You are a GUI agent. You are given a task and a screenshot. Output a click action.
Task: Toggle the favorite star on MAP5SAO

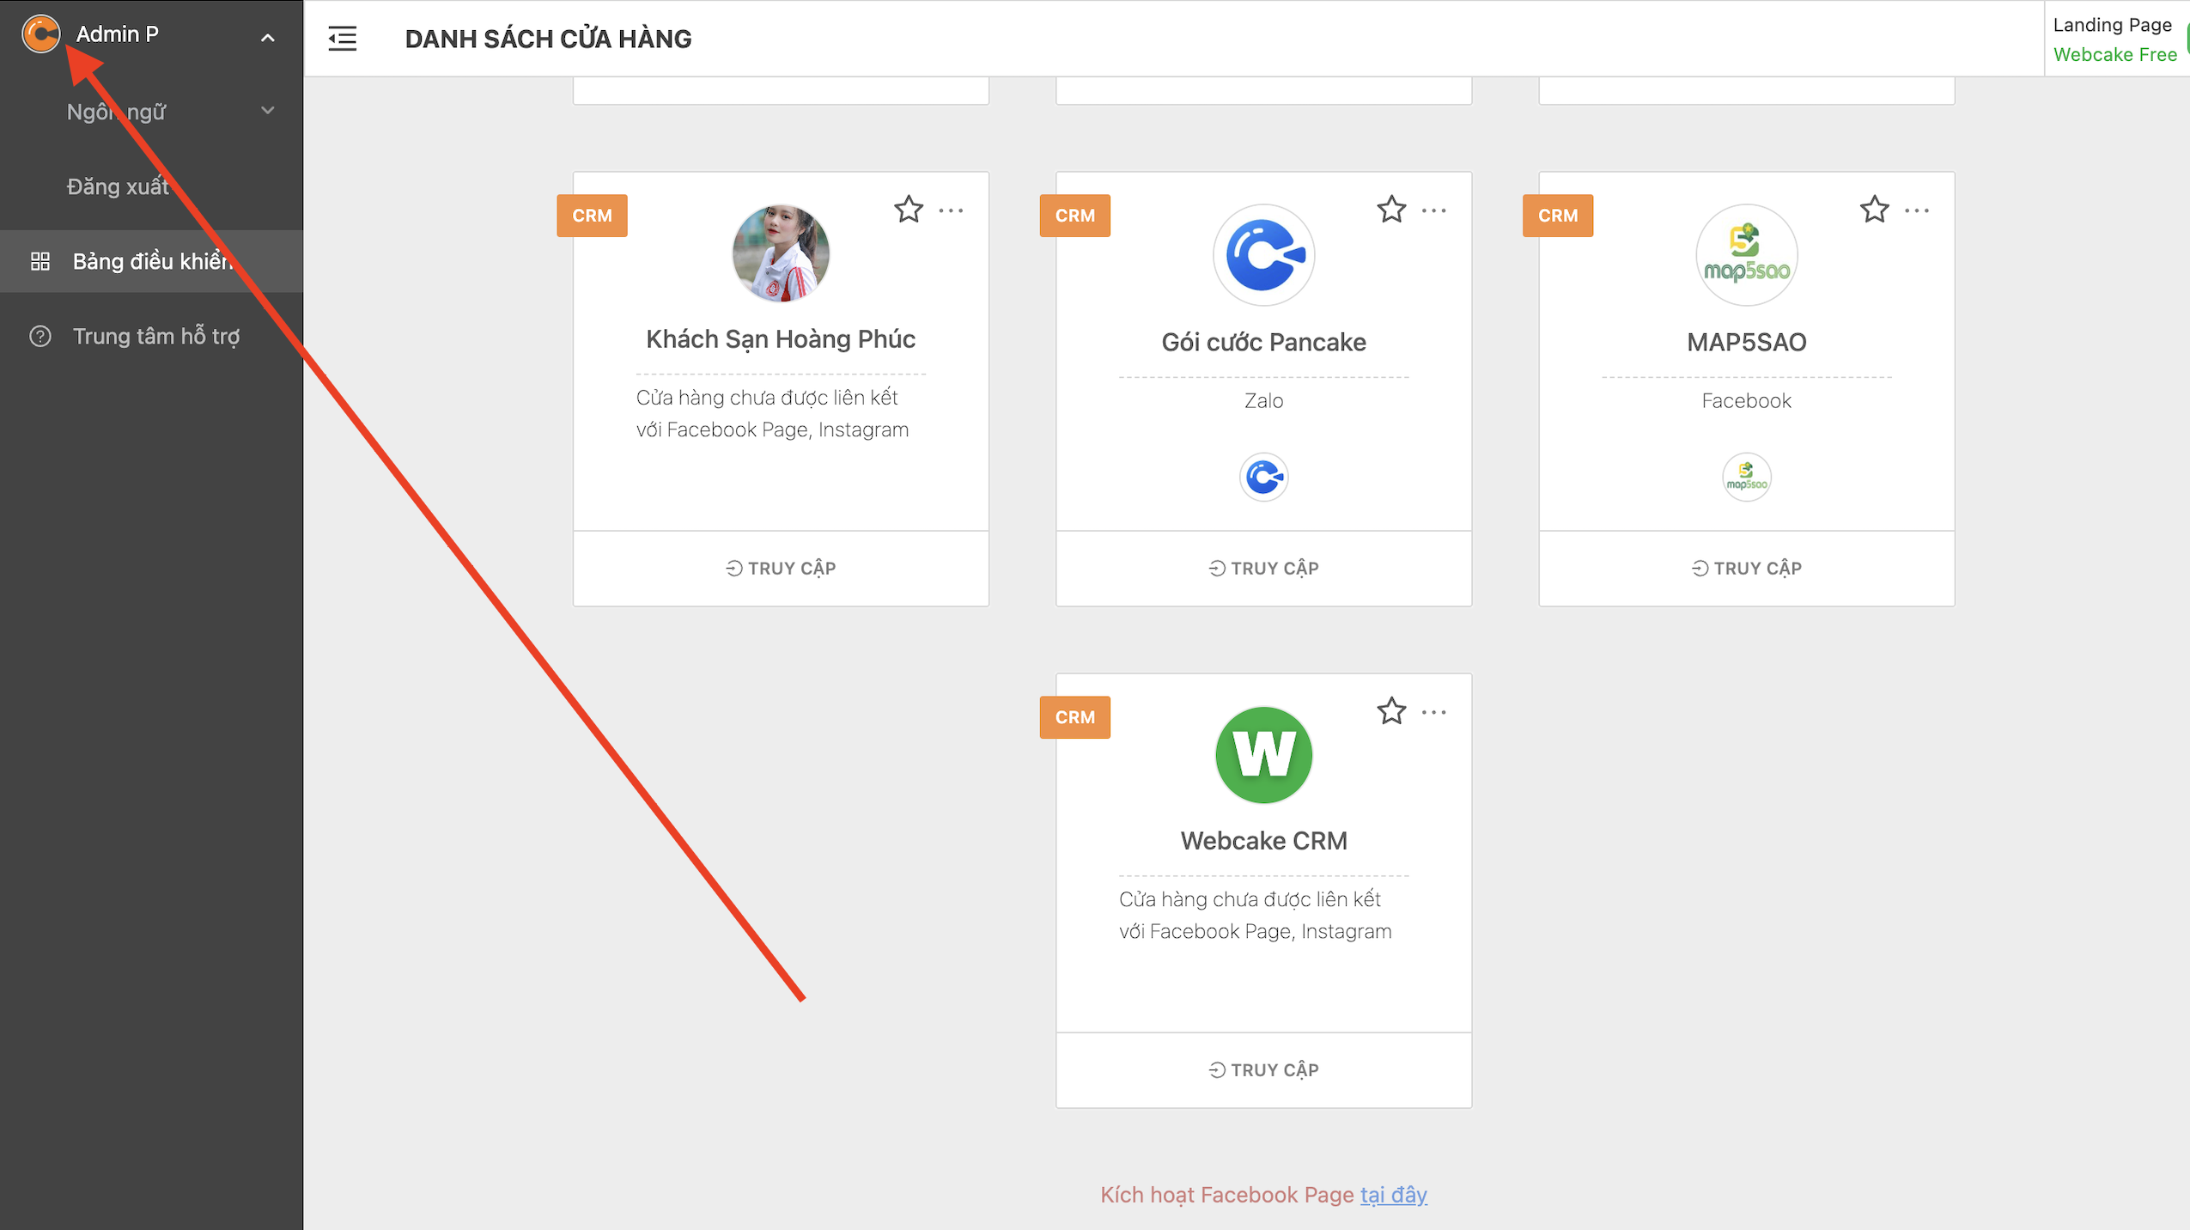(x=1874, y=210)
